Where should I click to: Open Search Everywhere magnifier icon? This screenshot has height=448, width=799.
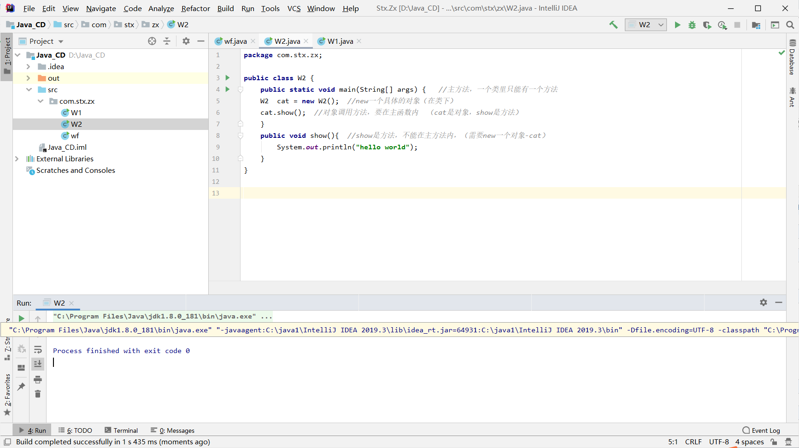tap(790, 25)
